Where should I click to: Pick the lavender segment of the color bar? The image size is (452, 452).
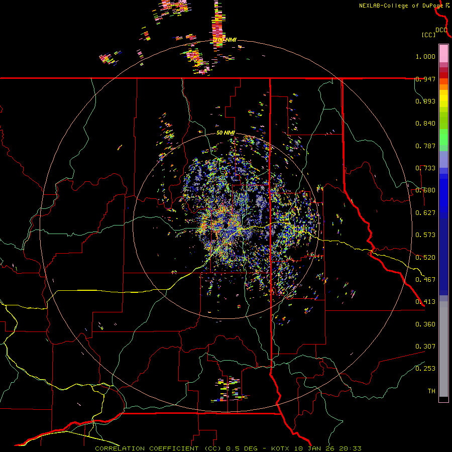click(x=443, y=159)
